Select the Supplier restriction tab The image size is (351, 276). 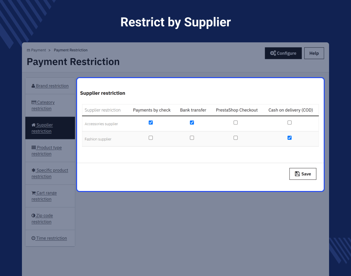coord(50,128)
